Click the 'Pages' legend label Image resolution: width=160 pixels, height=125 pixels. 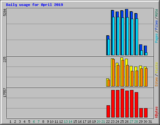(x=157, y=38)
